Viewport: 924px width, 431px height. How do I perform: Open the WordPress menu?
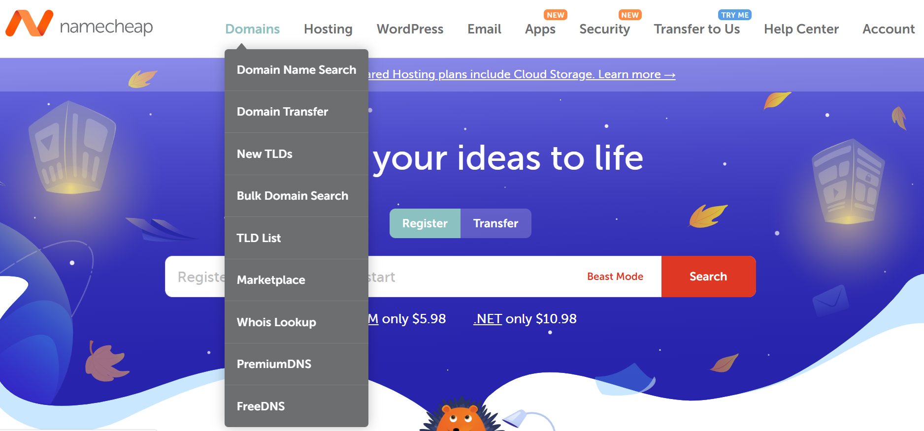410,29
